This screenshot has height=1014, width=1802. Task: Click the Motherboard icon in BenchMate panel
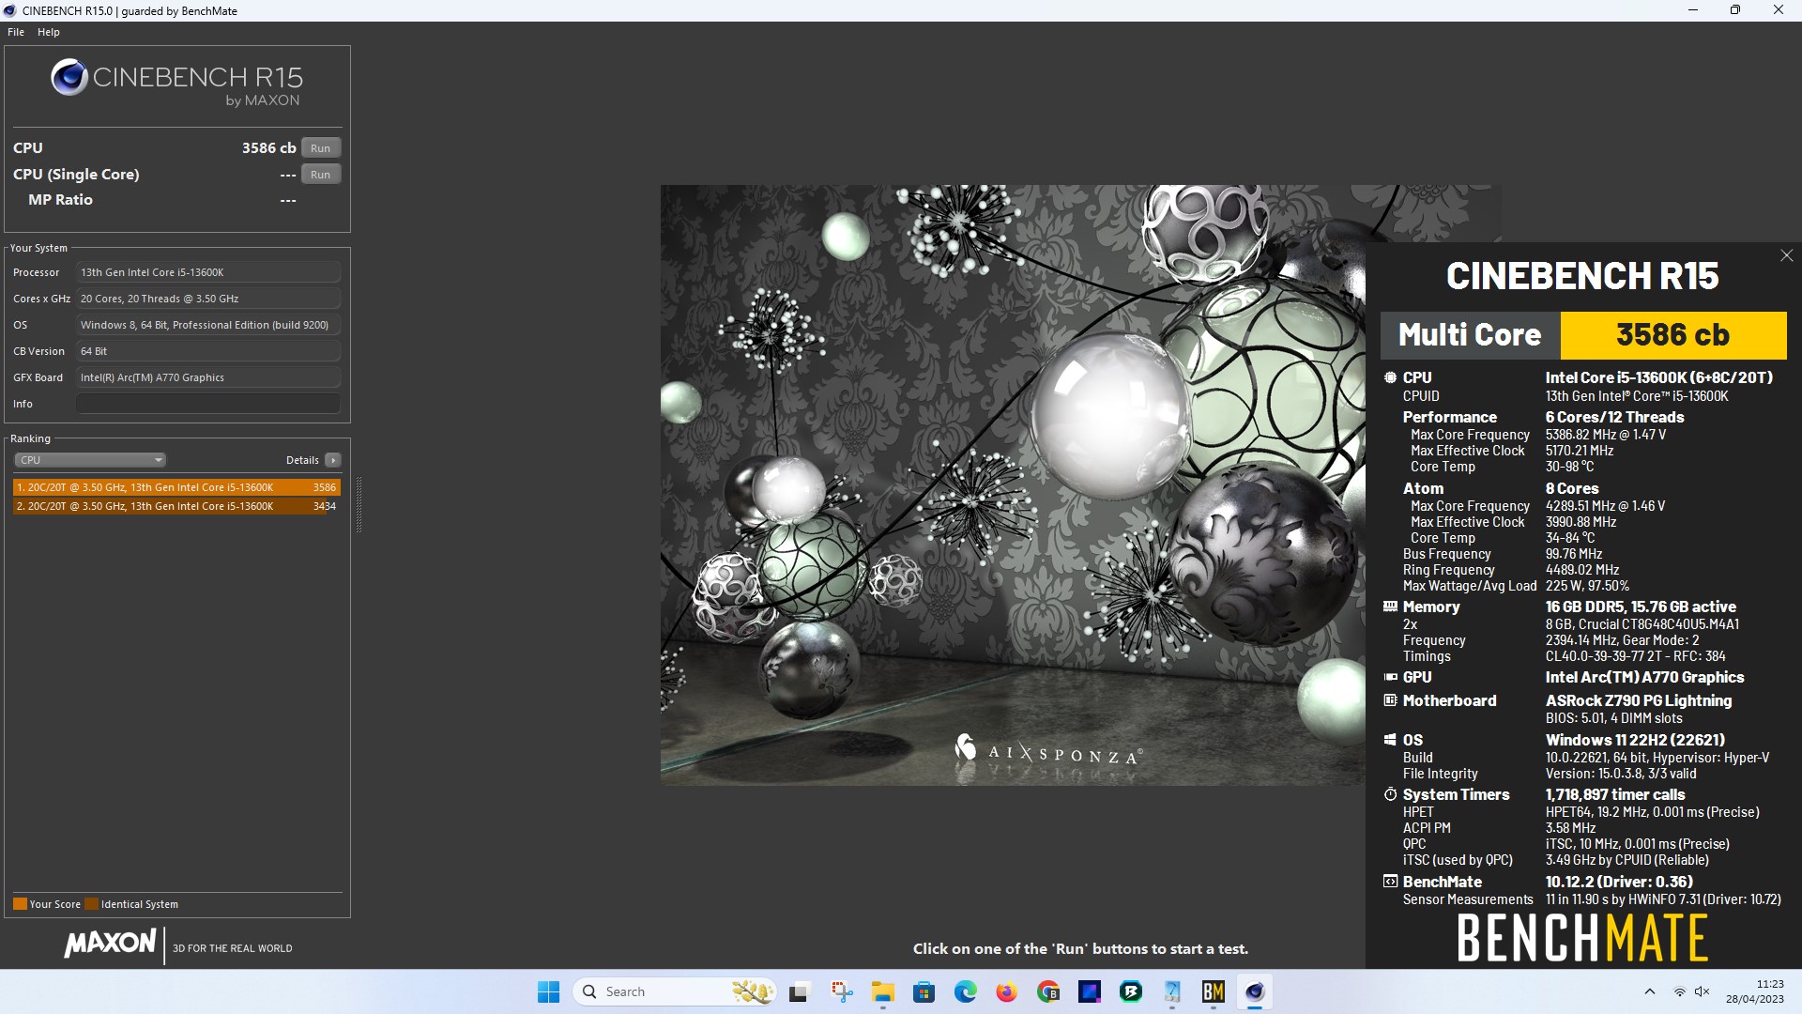[x=1390, y=700]
